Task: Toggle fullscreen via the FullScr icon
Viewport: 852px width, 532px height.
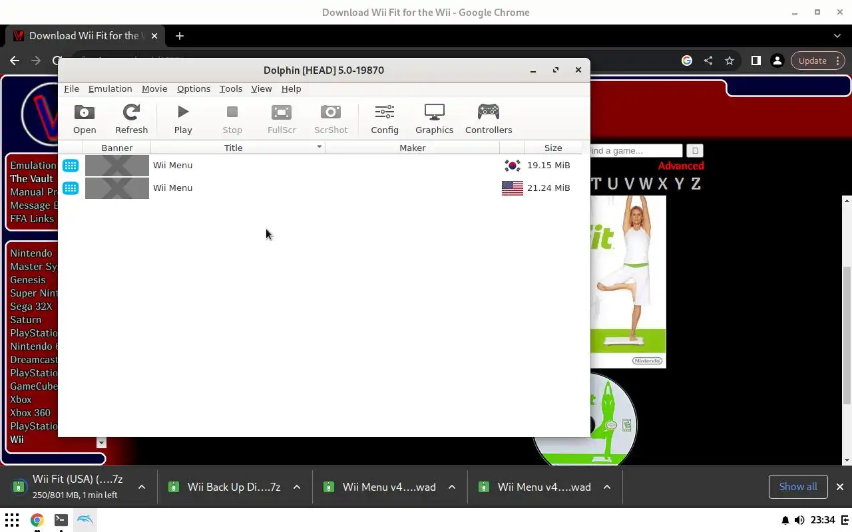Action: tap(282, 119)
